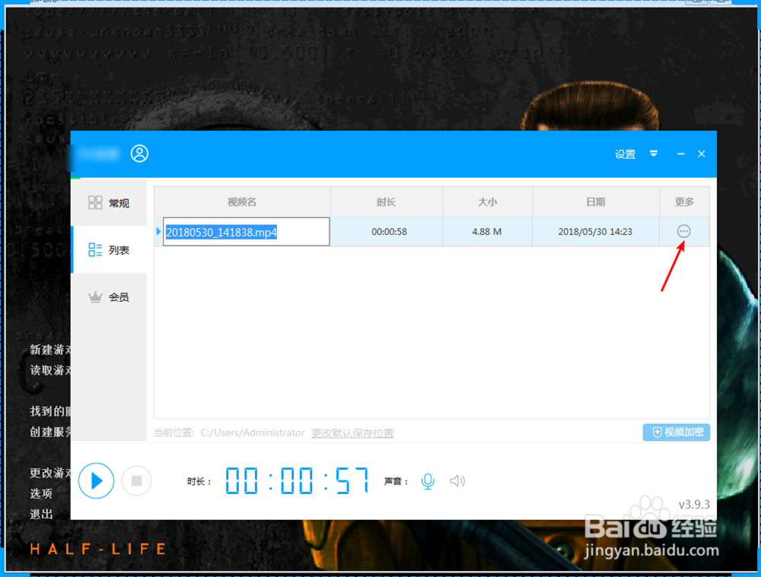Expand the row arrow beside 20180530_141838.mp4
Viewport: 761px width, 577px height.
click(x=158, y=231)
